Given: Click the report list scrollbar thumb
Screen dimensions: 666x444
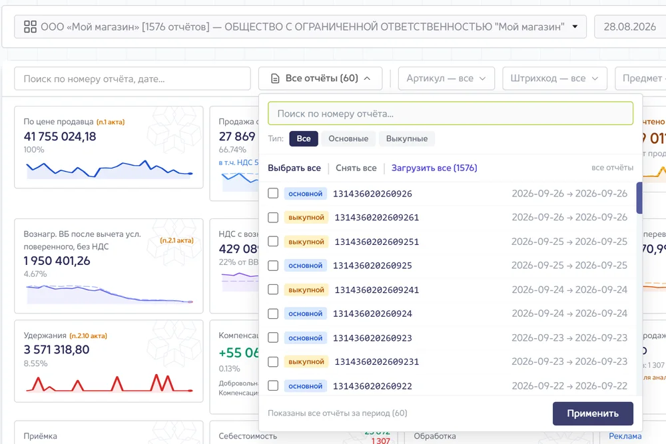Looking at the screenshot, I should [639, 198].
